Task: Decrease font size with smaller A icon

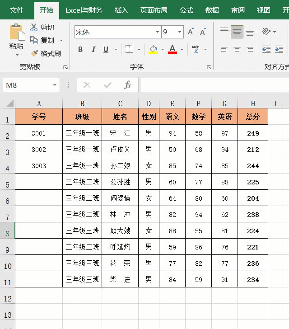Action: coord(203,32)
